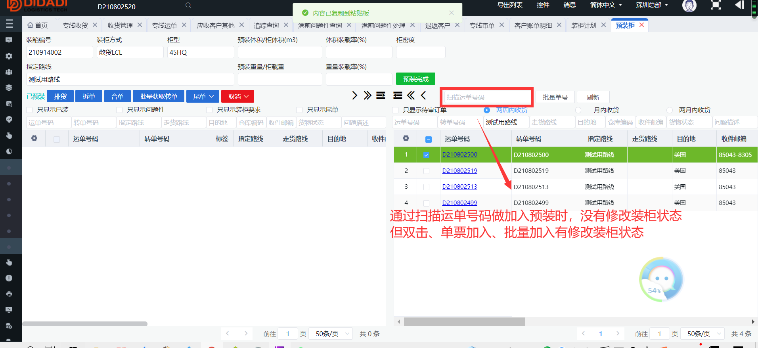Image resolution: width=758 pixels, height=348 pixels.
Task: Open the 柜型 45HQ selector
Action: (x=201, y=52)
